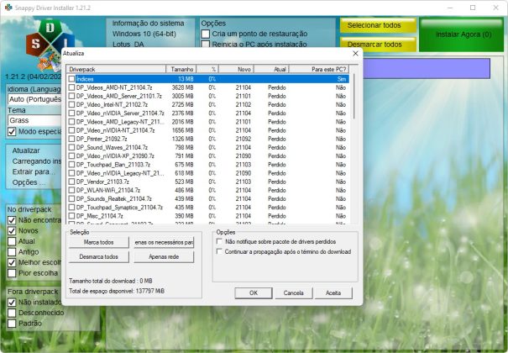
Task: Select DP_Video_nVIDIA-XP_21090.7z row
Action: (207, 156)
